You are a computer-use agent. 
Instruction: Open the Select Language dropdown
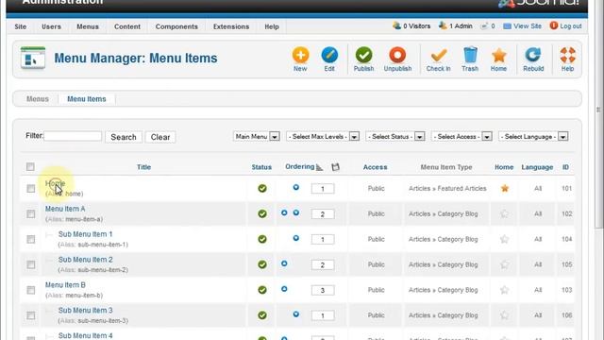click(x=533, y=136)
